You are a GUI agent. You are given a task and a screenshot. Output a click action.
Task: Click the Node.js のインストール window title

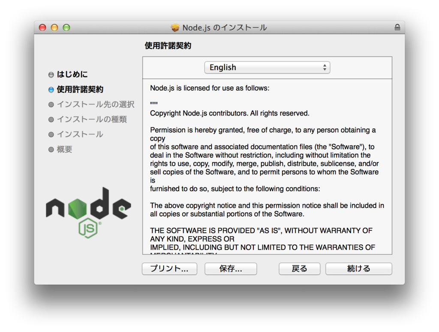click(225, 28)
